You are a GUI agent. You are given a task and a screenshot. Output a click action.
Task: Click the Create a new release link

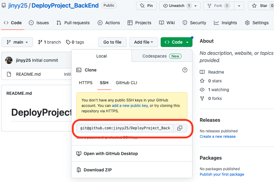[x=218, y=136]
